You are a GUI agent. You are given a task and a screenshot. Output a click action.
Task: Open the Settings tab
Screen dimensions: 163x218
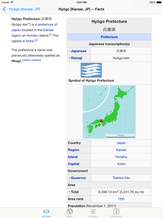93,213
